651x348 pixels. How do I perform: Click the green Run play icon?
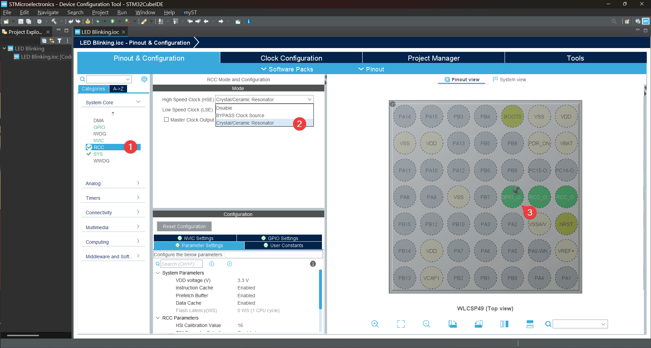click(113, 21)
